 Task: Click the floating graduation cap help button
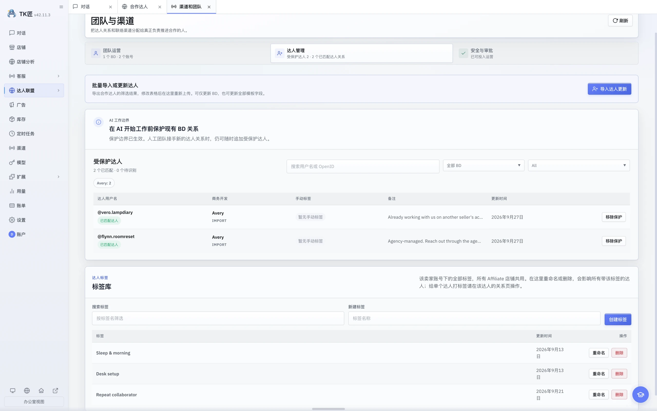(x=640, y=394)
